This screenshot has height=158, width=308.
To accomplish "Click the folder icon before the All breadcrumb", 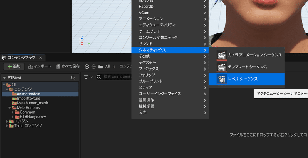I will point(100,67).
